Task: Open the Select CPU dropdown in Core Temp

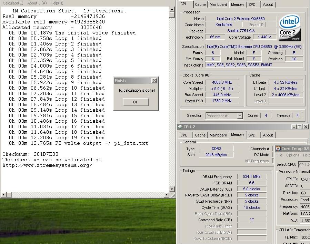Action: tap(304, 165)
